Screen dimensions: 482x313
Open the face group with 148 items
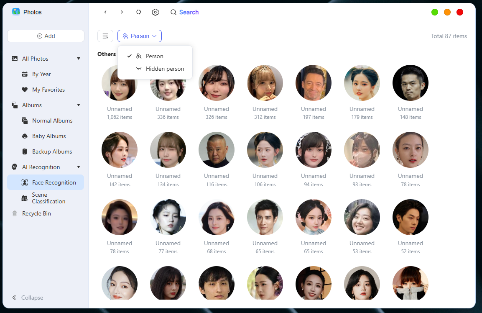(x=411, y=83)
